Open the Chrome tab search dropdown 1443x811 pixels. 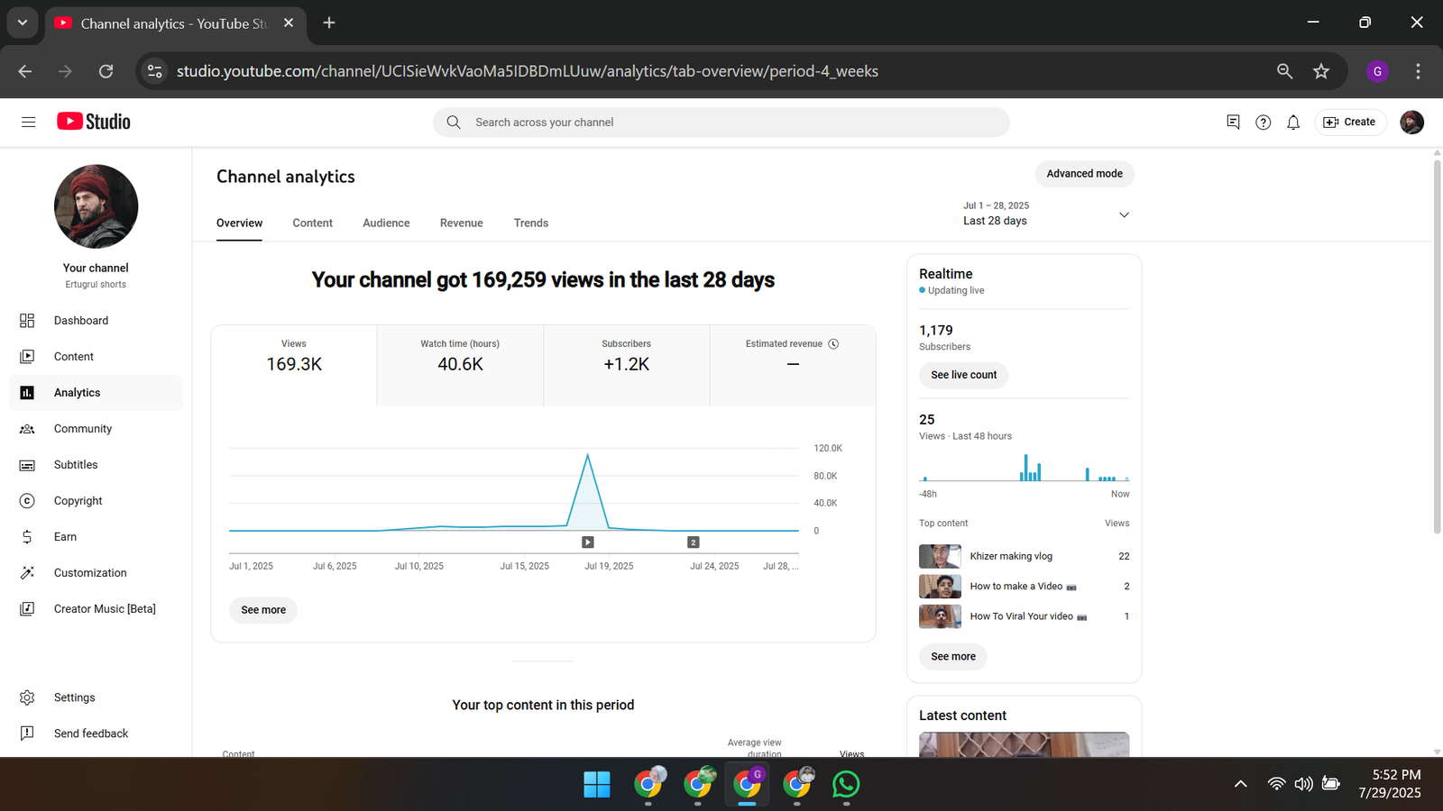pos(23,23)
